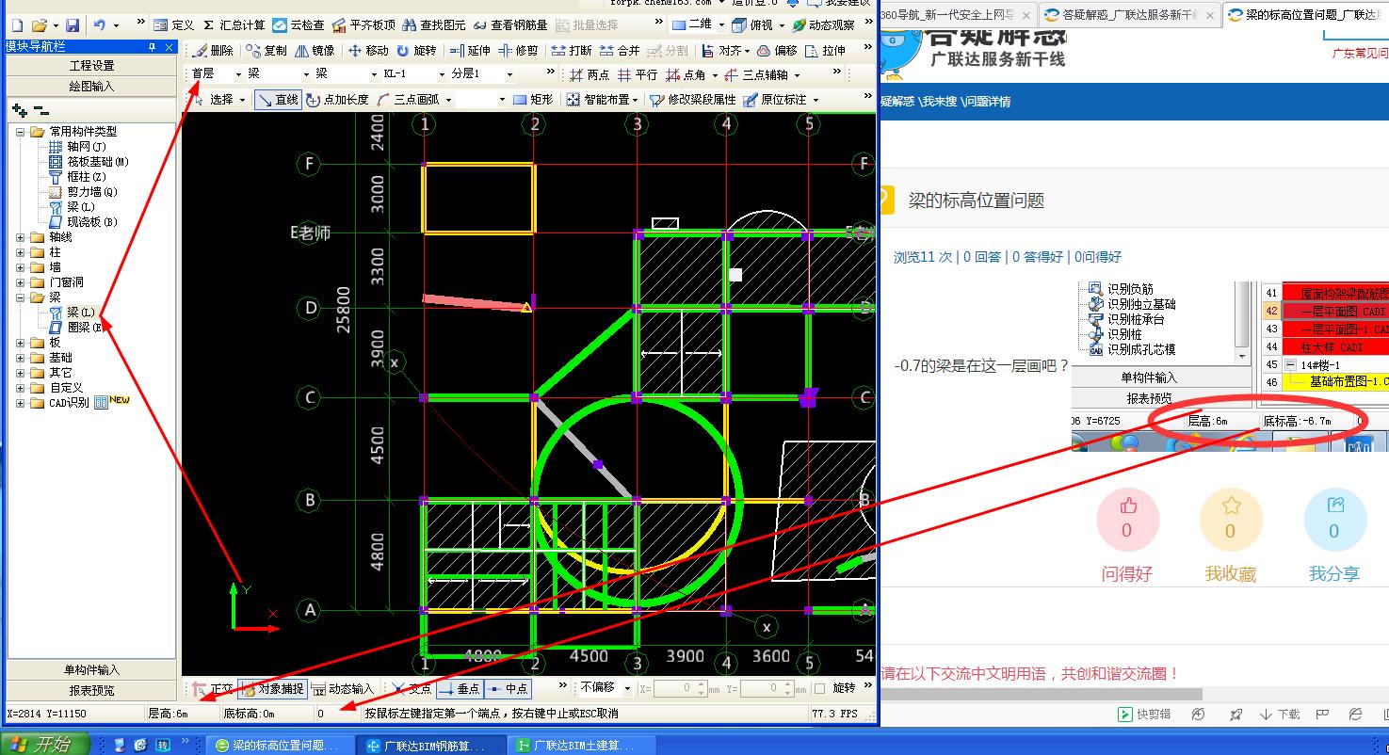Click 平齐板顶 align slab top tool
This screenshot has width=1389, height=755.
pos(363,25)
